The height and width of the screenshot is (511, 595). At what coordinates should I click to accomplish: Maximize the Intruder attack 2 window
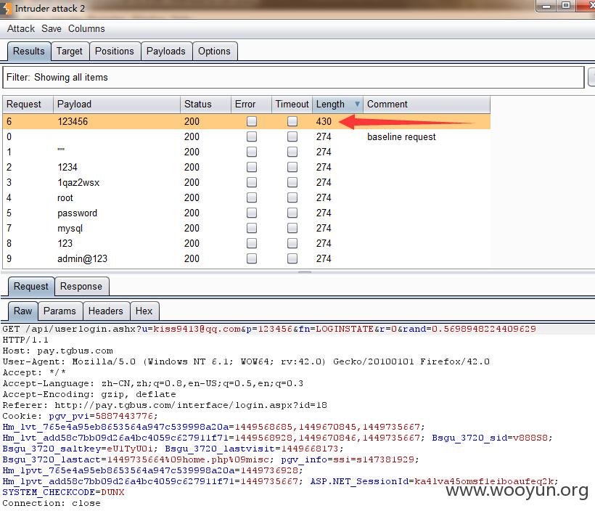[x=566, y=6]
